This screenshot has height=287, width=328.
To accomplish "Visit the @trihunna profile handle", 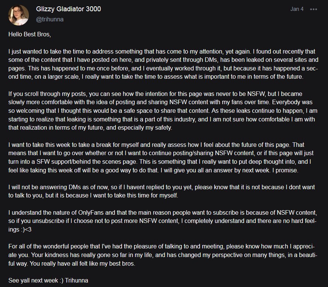I will (x=50, y=19).
